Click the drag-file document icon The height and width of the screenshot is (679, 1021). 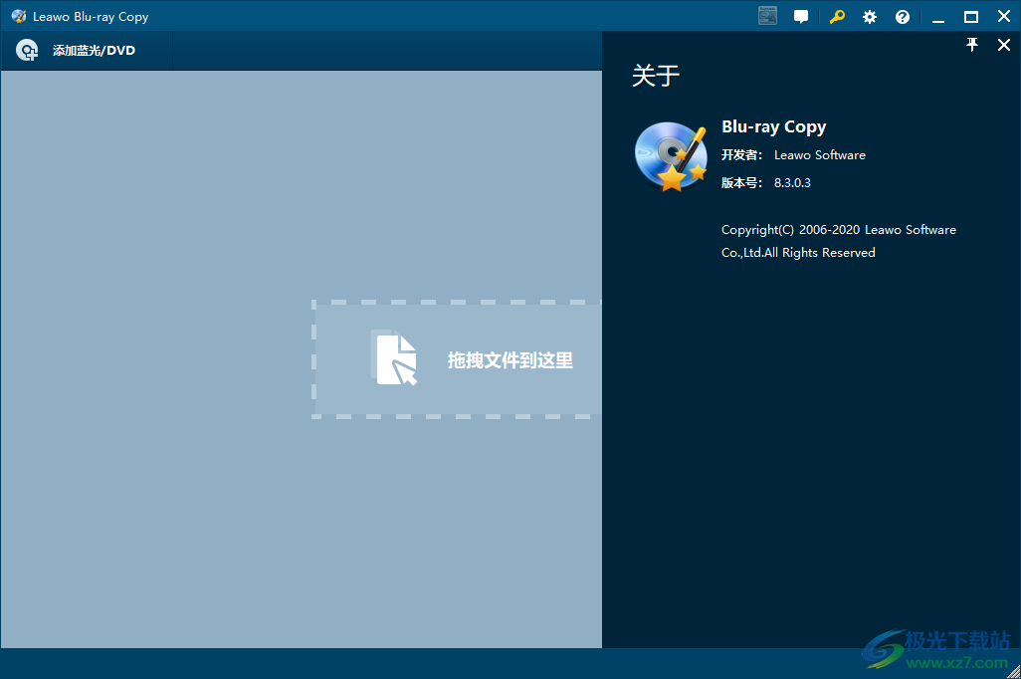[395, 359]
